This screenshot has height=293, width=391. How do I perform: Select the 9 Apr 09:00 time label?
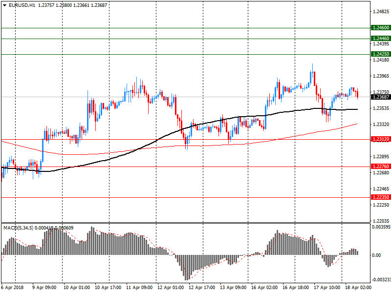(44, 288)
